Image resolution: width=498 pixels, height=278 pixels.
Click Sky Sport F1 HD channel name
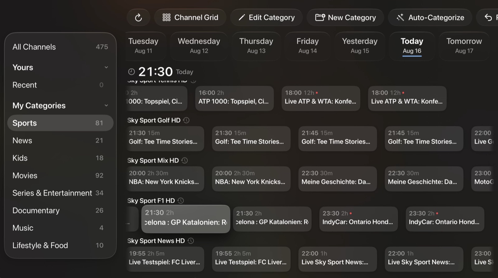[151, 201]
